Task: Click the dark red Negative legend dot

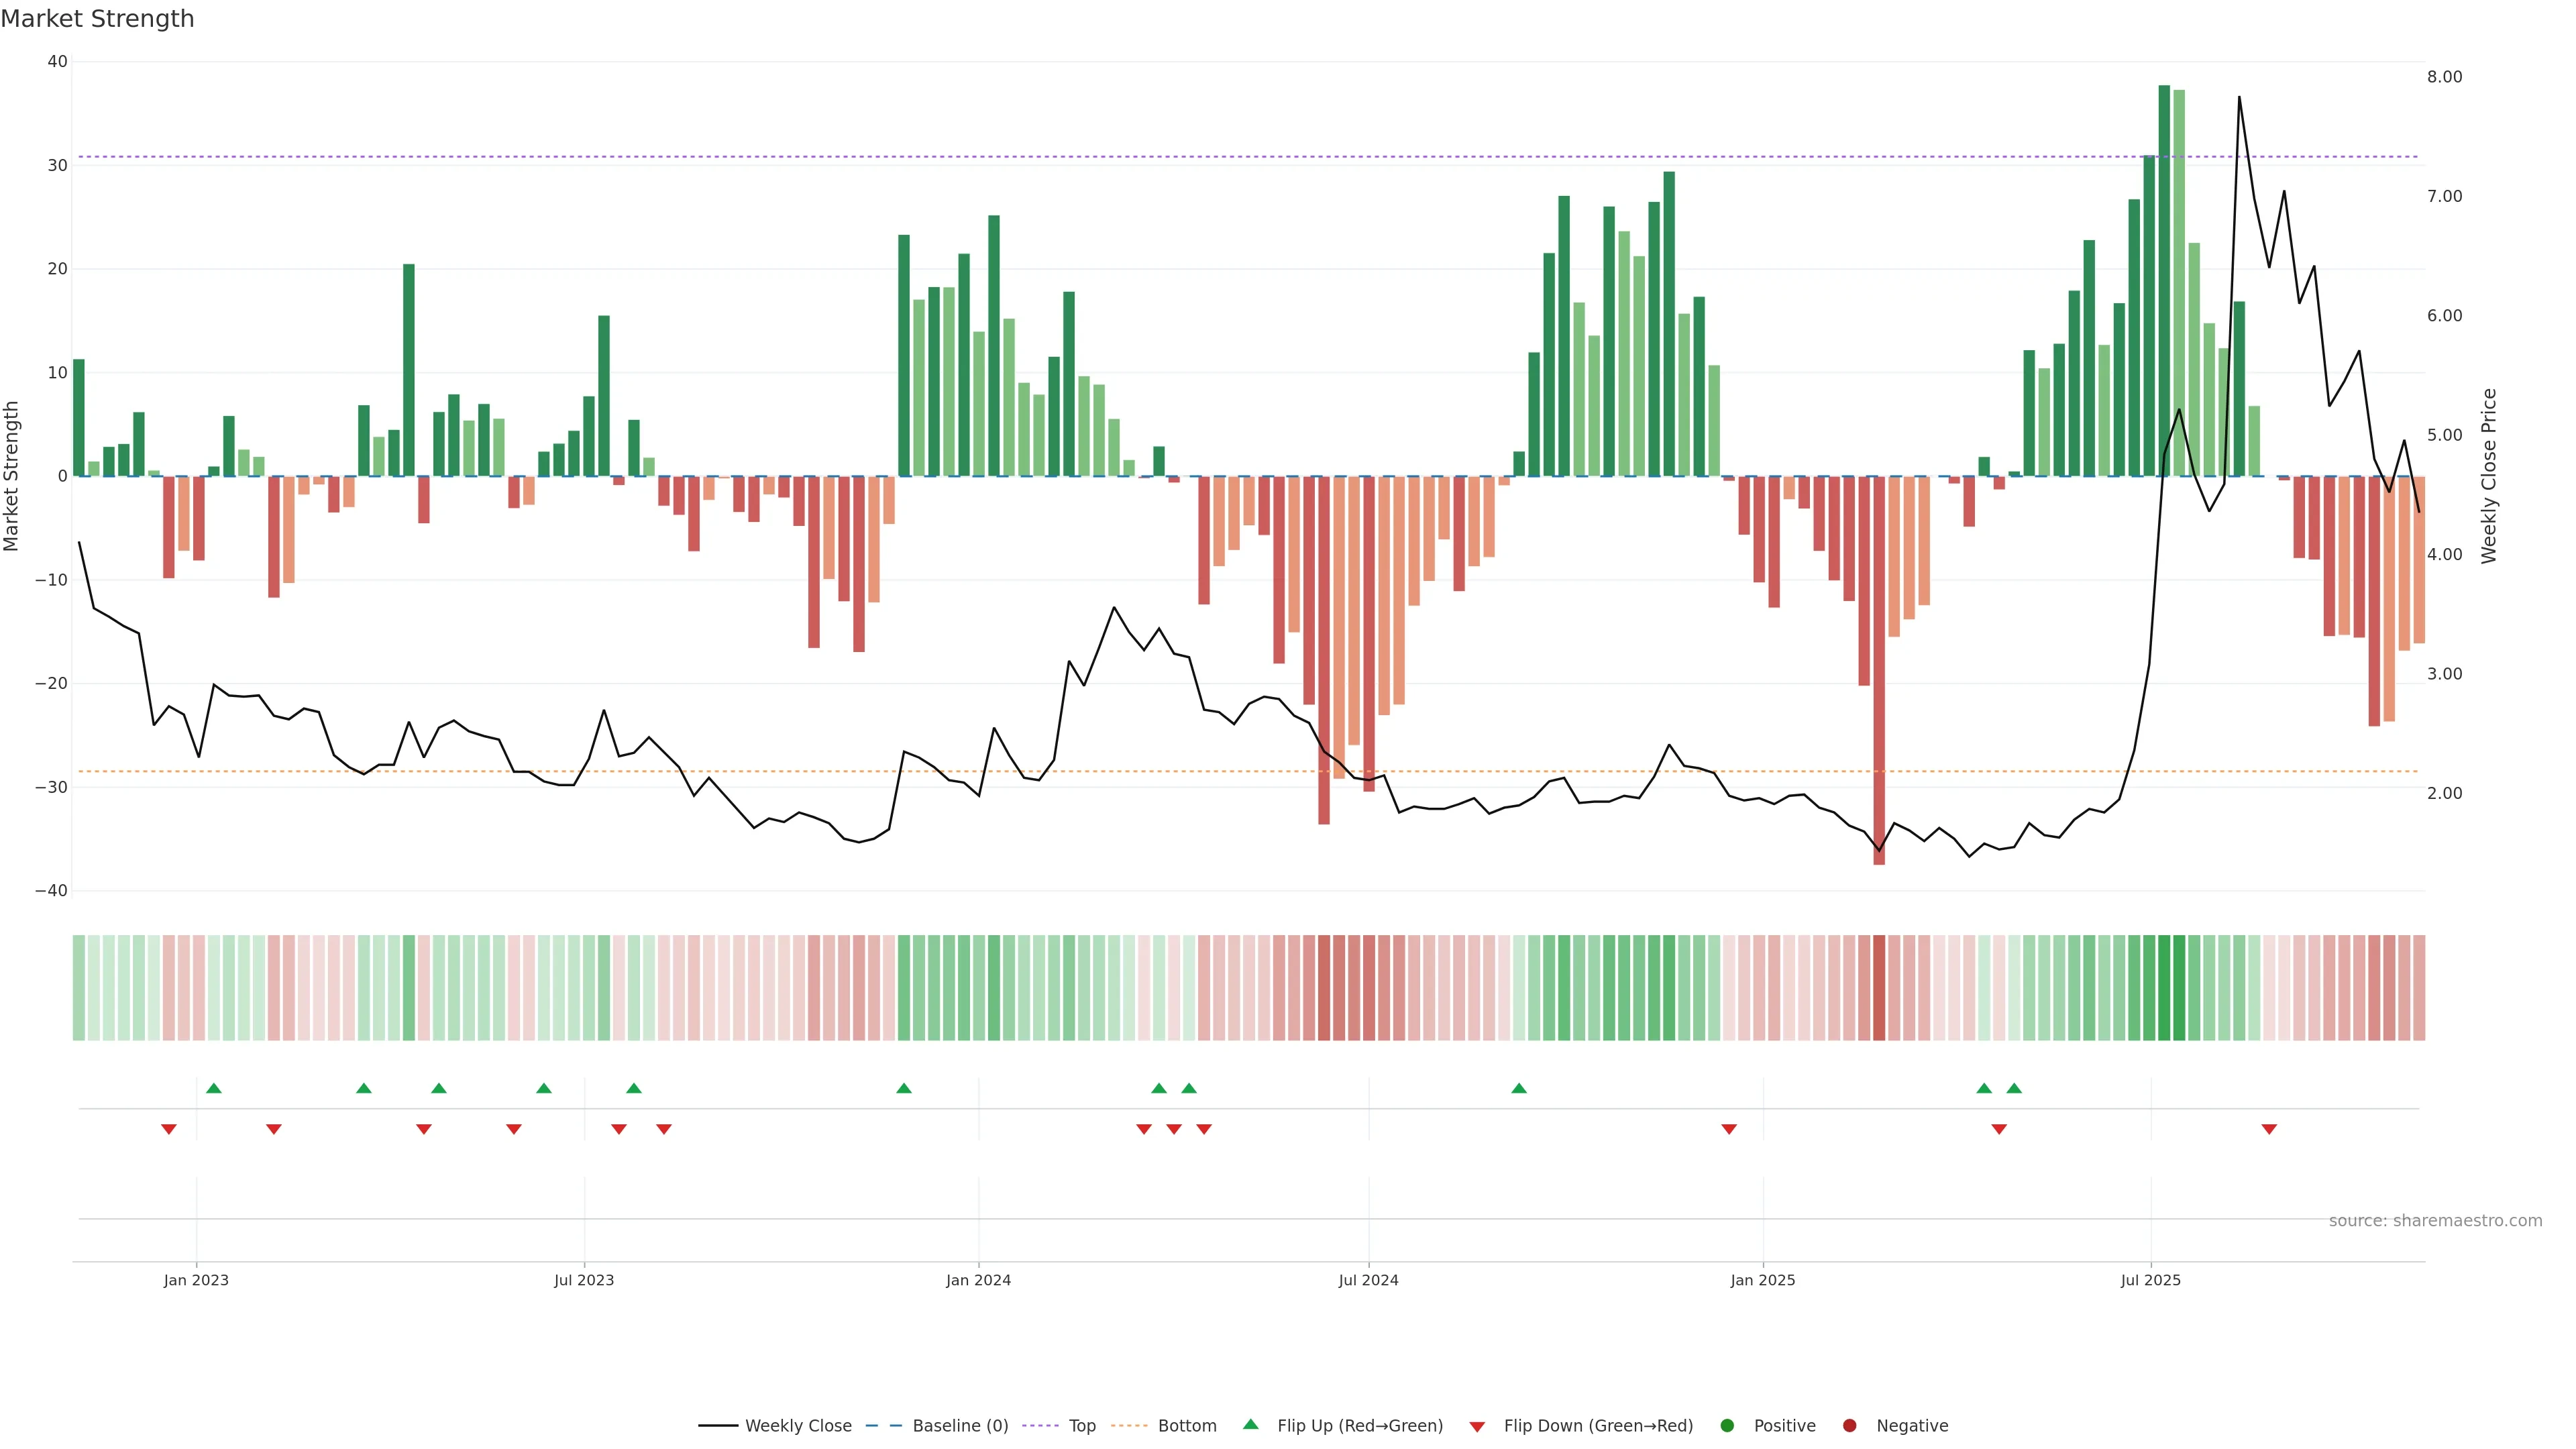Action: [x=1849, y=1425]
